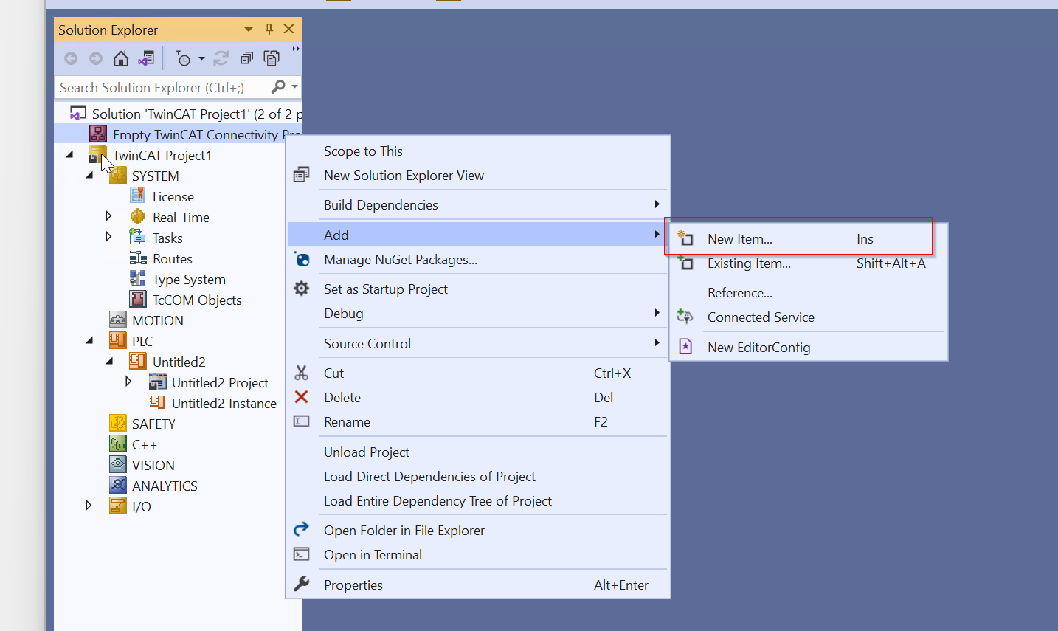
Task: Choose Cut from the context menu
Action: tap(478, 373)
